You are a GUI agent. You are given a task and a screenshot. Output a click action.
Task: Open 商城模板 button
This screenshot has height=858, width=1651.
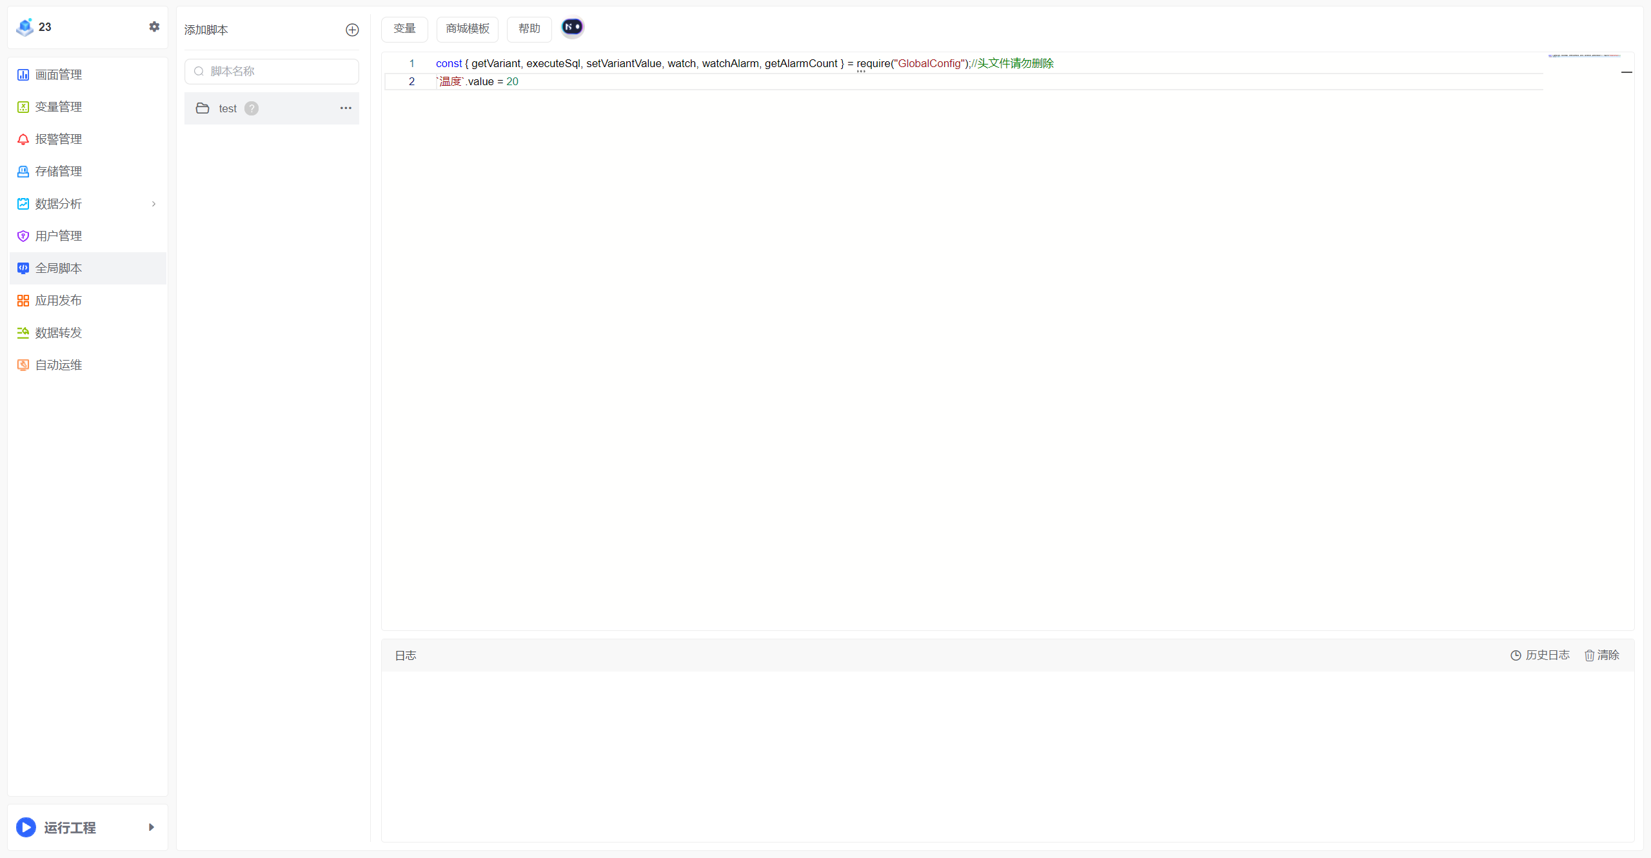pyautogui.click(x=468, y=29)
